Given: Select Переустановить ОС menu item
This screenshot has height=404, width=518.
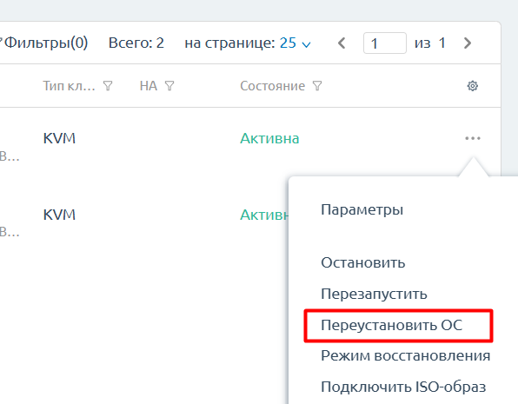Looking at the screenshot, I should click(391, 326).
